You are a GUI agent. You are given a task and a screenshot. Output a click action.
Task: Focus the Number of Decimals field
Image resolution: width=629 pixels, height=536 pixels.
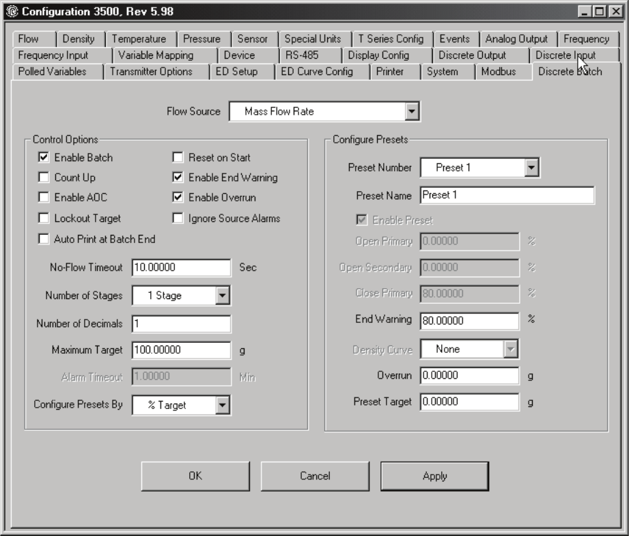pos(181,324)
